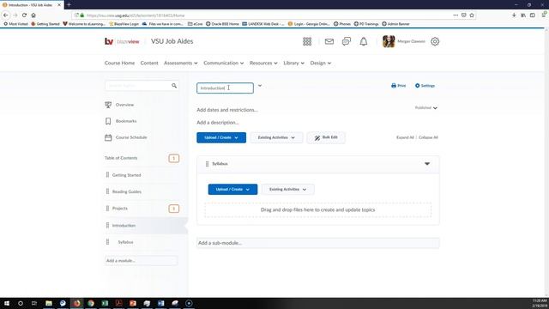Click the Bulk Edit button
This screenshot has height=309, width=549.
pos(326,137)
